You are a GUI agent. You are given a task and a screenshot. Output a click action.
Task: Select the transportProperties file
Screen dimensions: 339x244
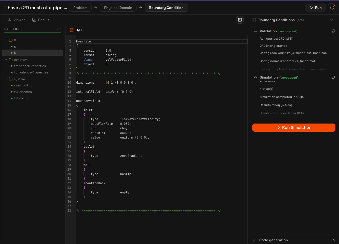(30, 66)
